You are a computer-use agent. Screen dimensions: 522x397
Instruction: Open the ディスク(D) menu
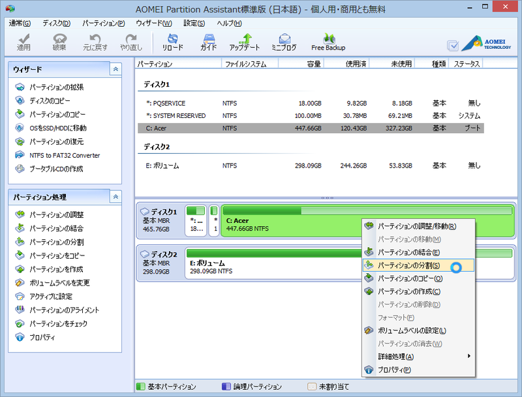tap(57, 23)
